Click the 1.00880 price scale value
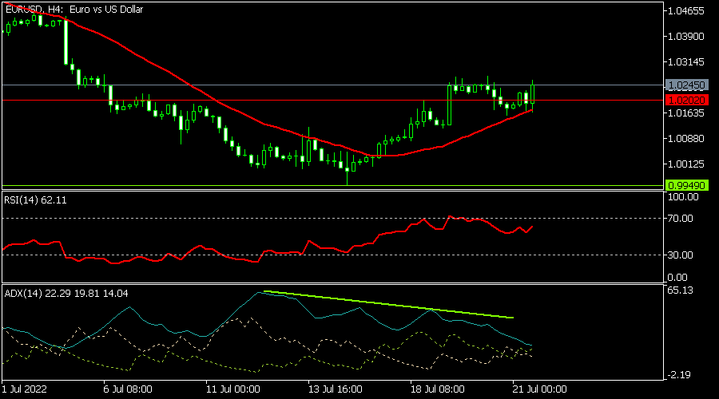 pyautogui.click(x=686, y=138)
